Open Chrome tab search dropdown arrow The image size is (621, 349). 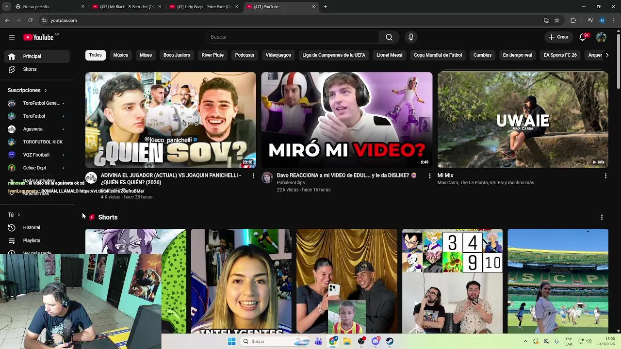(6, 7)
